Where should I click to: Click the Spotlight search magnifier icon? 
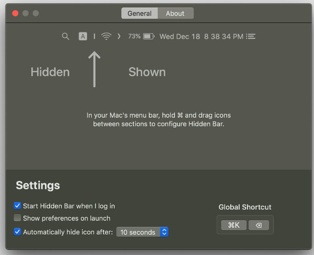[x=66, y=36]
